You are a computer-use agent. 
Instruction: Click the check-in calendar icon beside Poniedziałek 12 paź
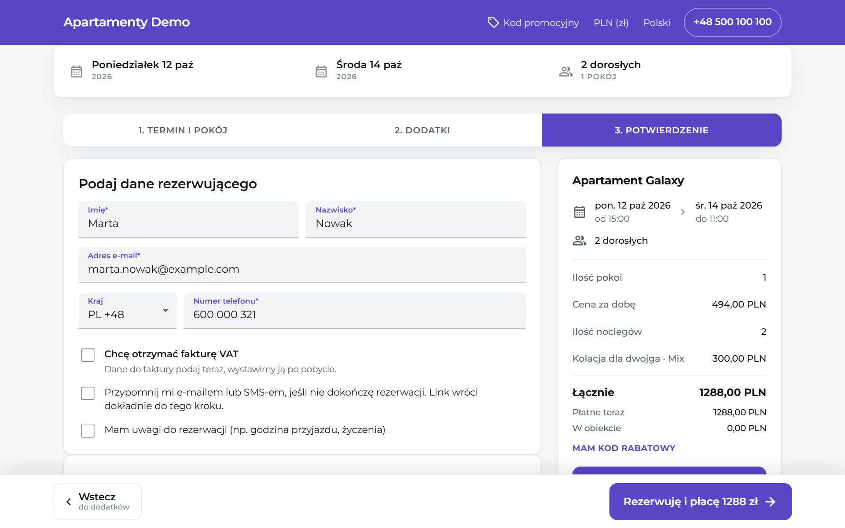coord(77,71)
